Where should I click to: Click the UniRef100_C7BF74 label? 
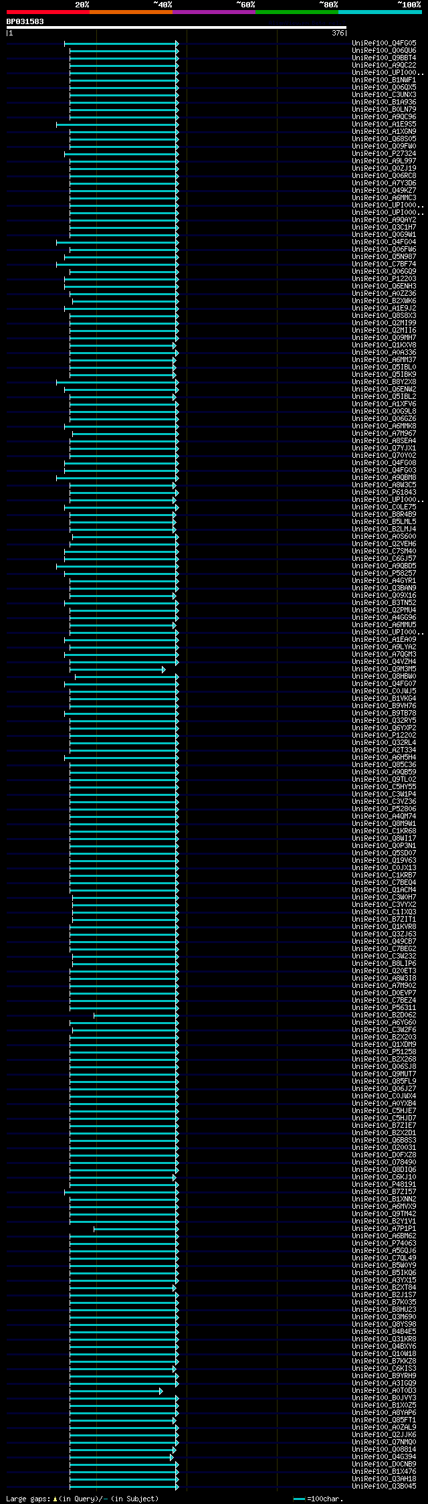click(x=384, y=264)
